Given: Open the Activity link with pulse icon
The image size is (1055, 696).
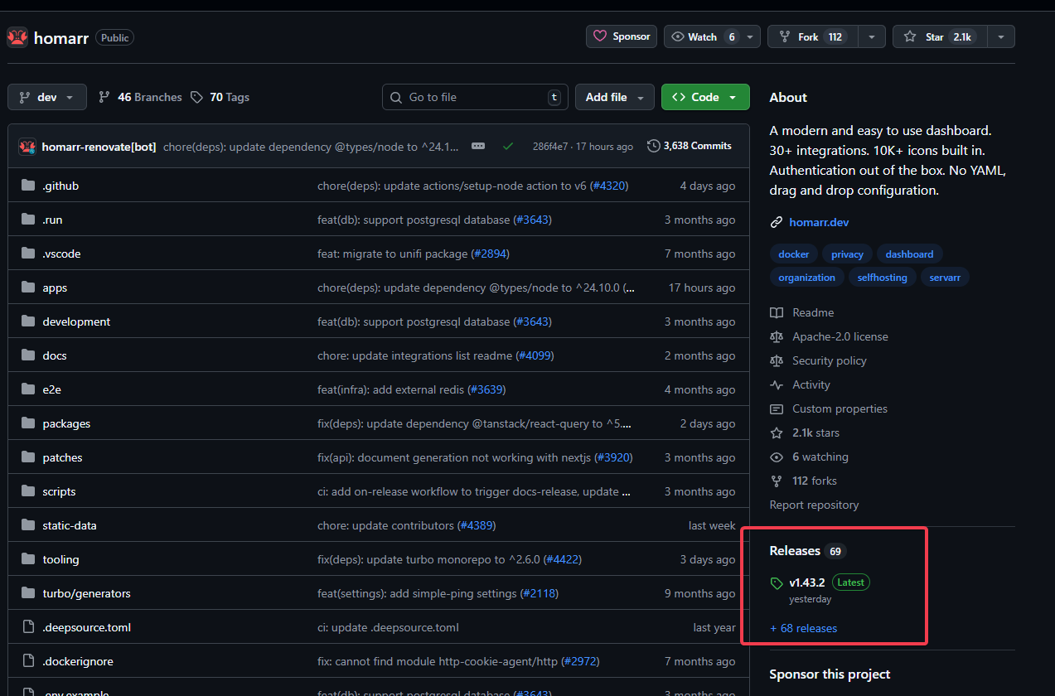Looking at the screenshot, I should 800,384.
